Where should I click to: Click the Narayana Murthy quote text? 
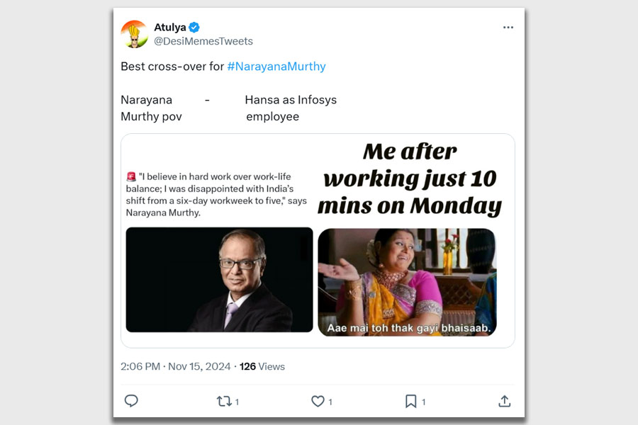[216, 194]
